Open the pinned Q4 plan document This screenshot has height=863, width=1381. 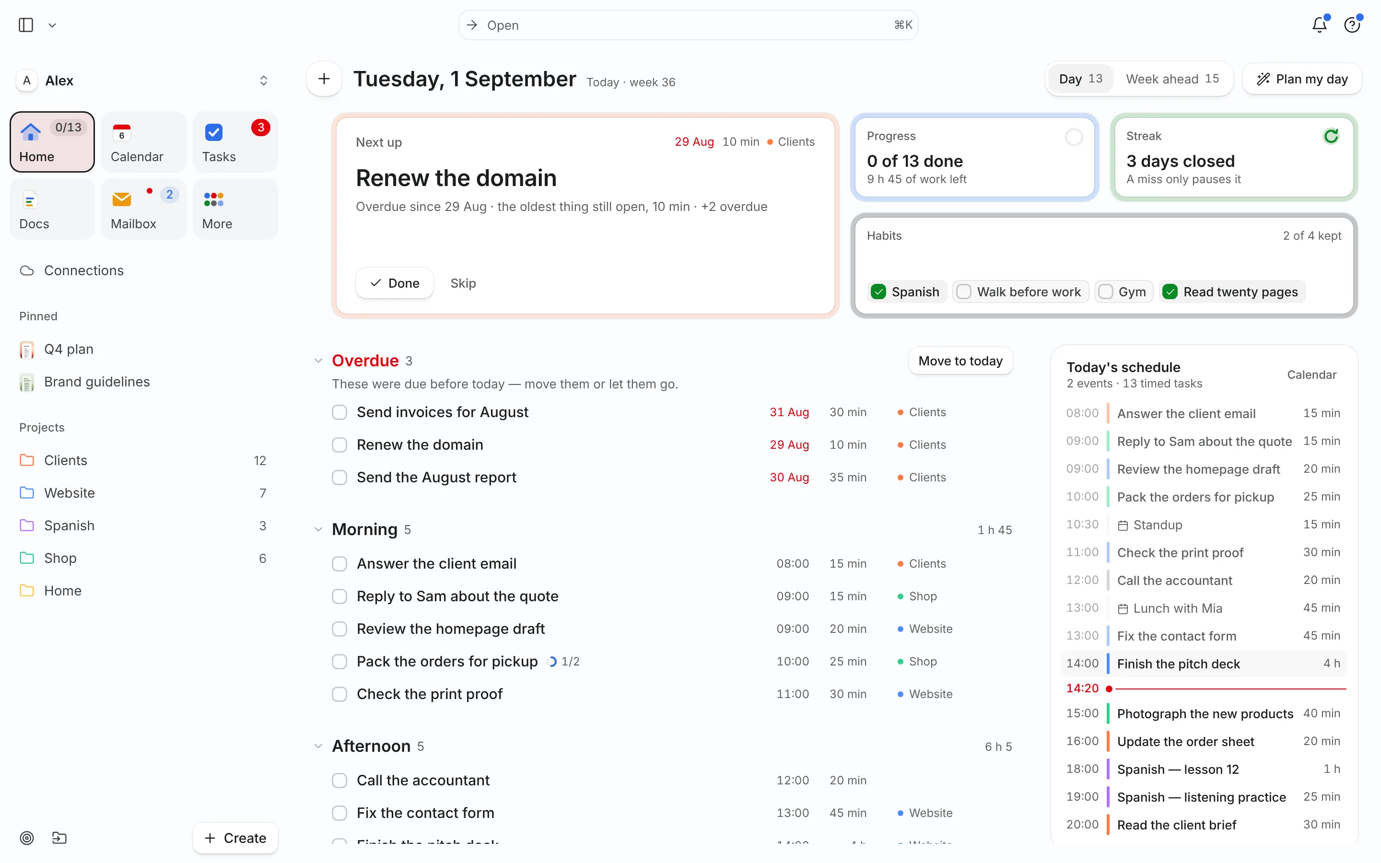point(143,350)
